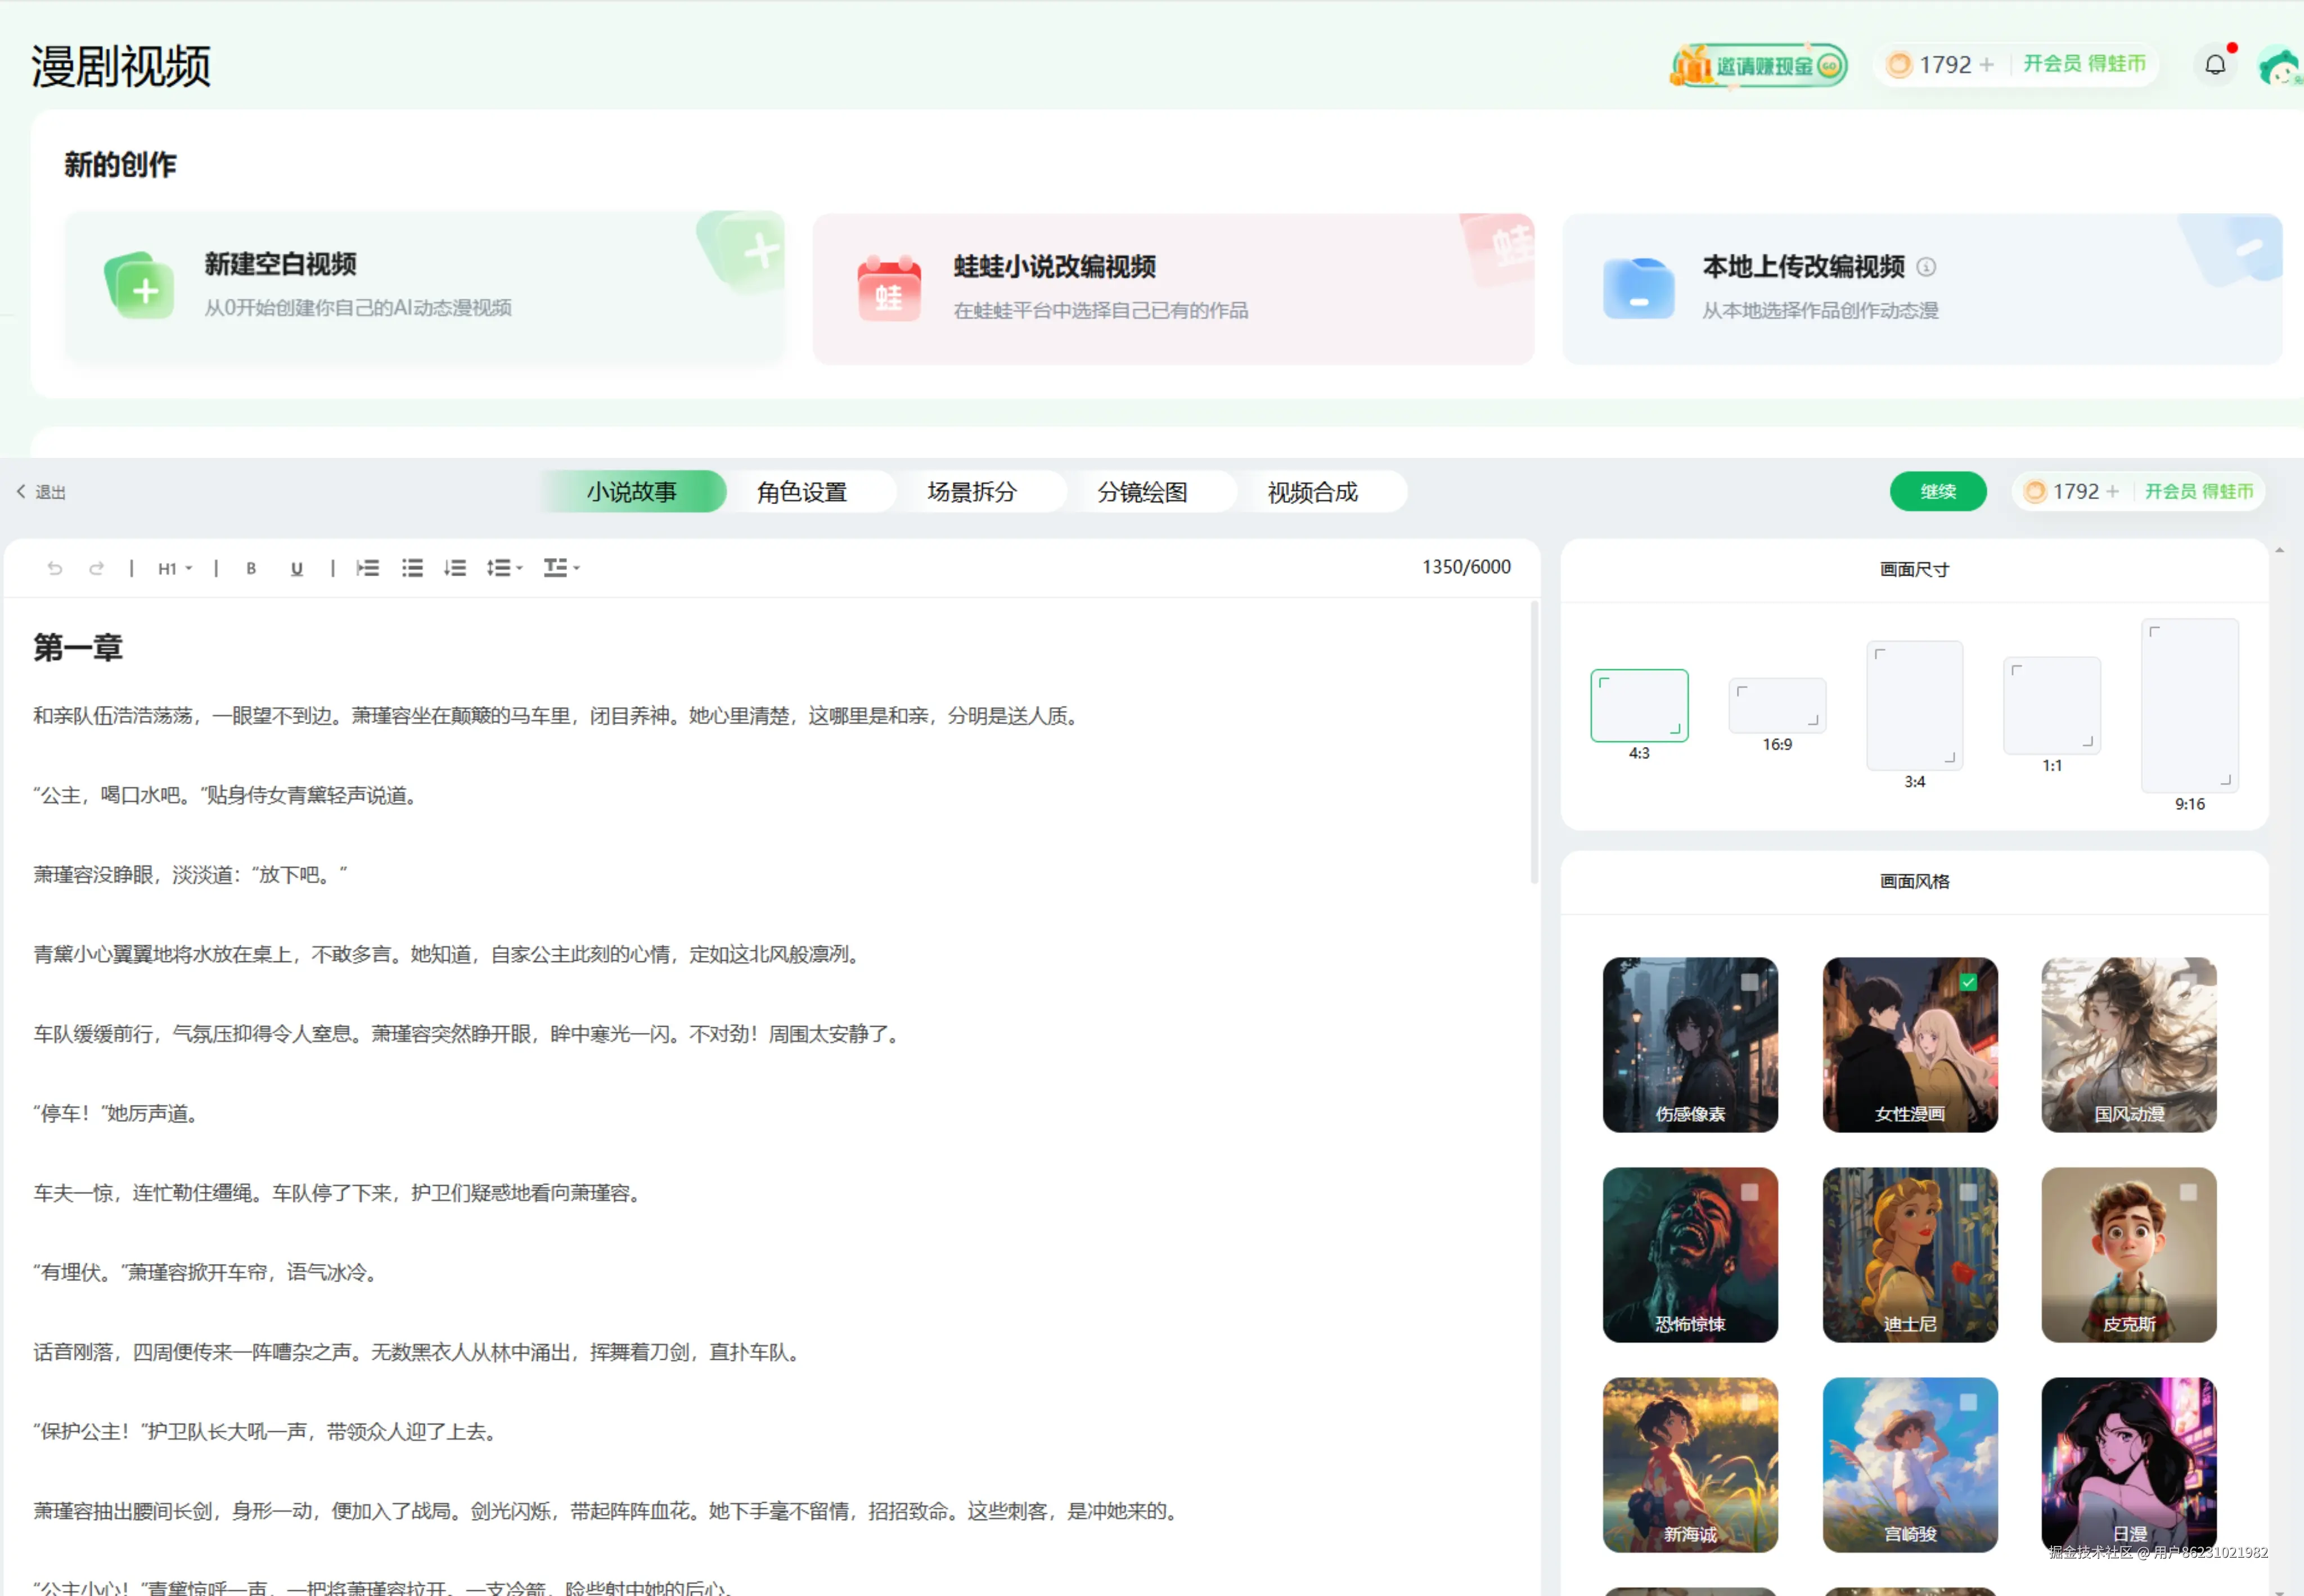Apply first-line indent to paragraph
The image size is (2304, 1596).
click(368, 568)
